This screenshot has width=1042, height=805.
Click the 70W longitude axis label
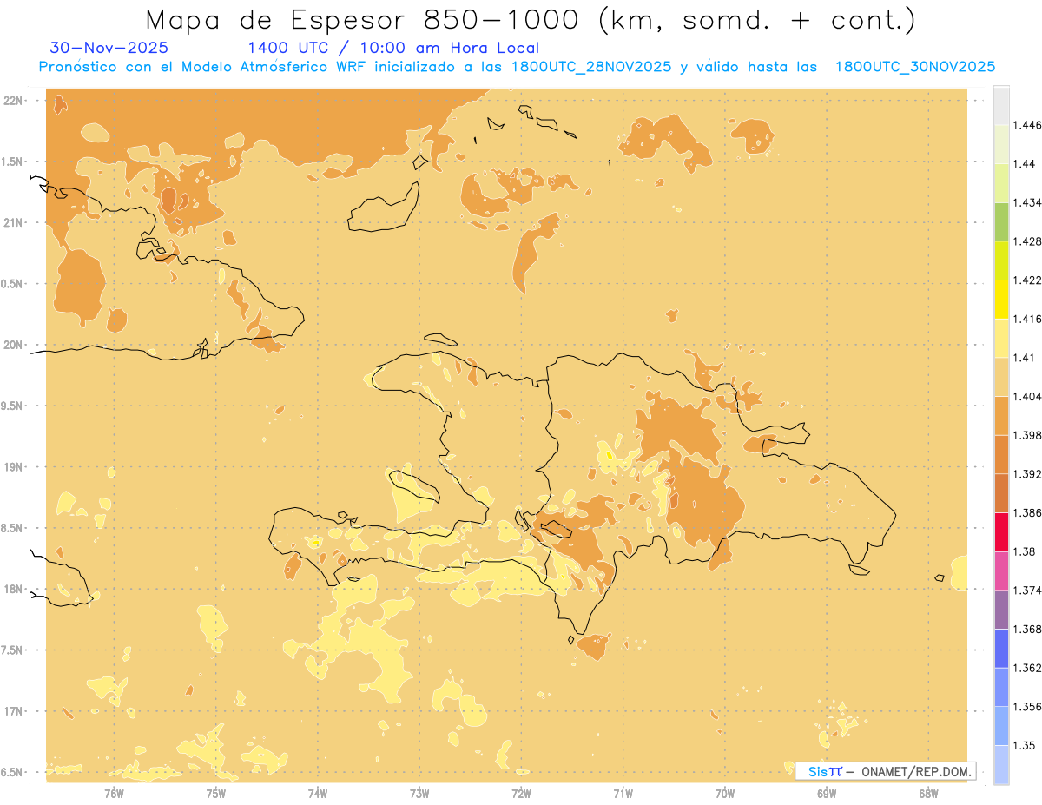[724, 793]
